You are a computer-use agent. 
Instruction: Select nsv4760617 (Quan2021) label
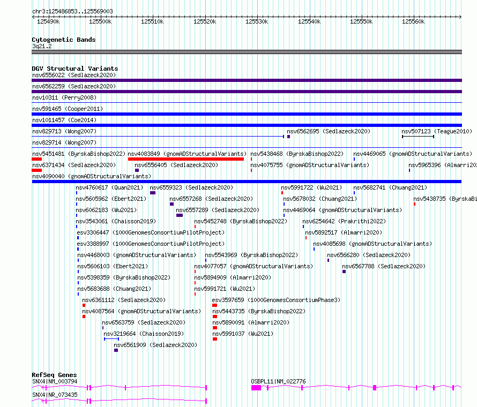click(x=109, y=187)
